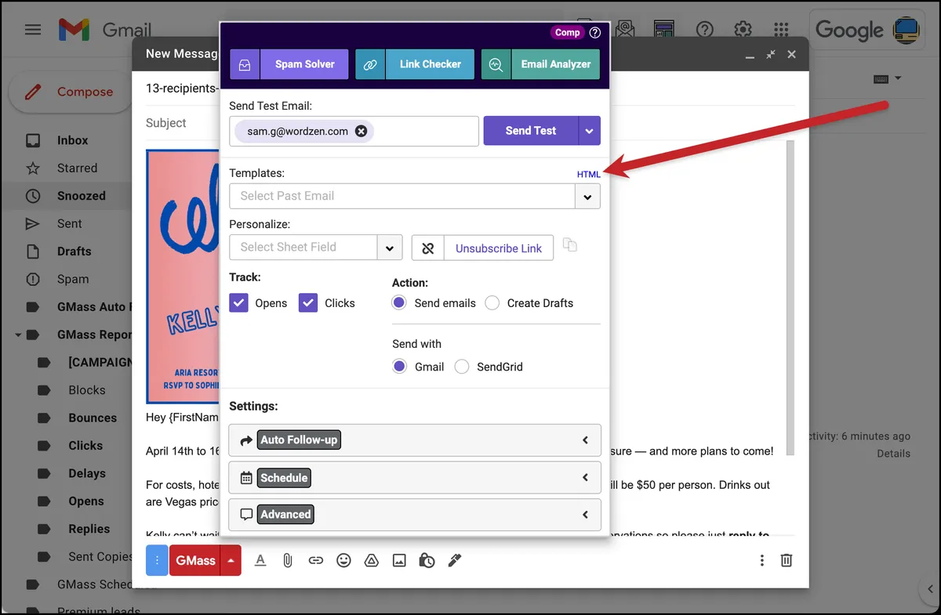Select the Create Drafts radio button

coord(492,302)
